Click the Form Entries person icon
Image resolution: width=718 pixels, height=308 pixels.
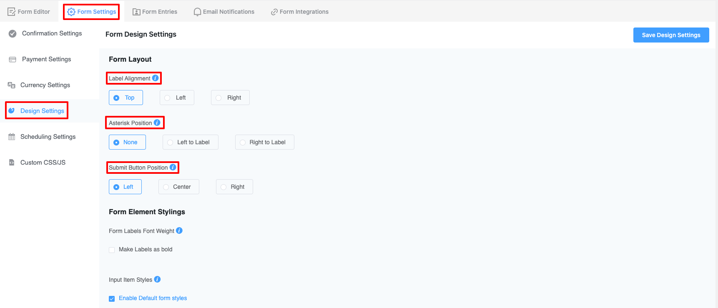[x=136, y=12]
